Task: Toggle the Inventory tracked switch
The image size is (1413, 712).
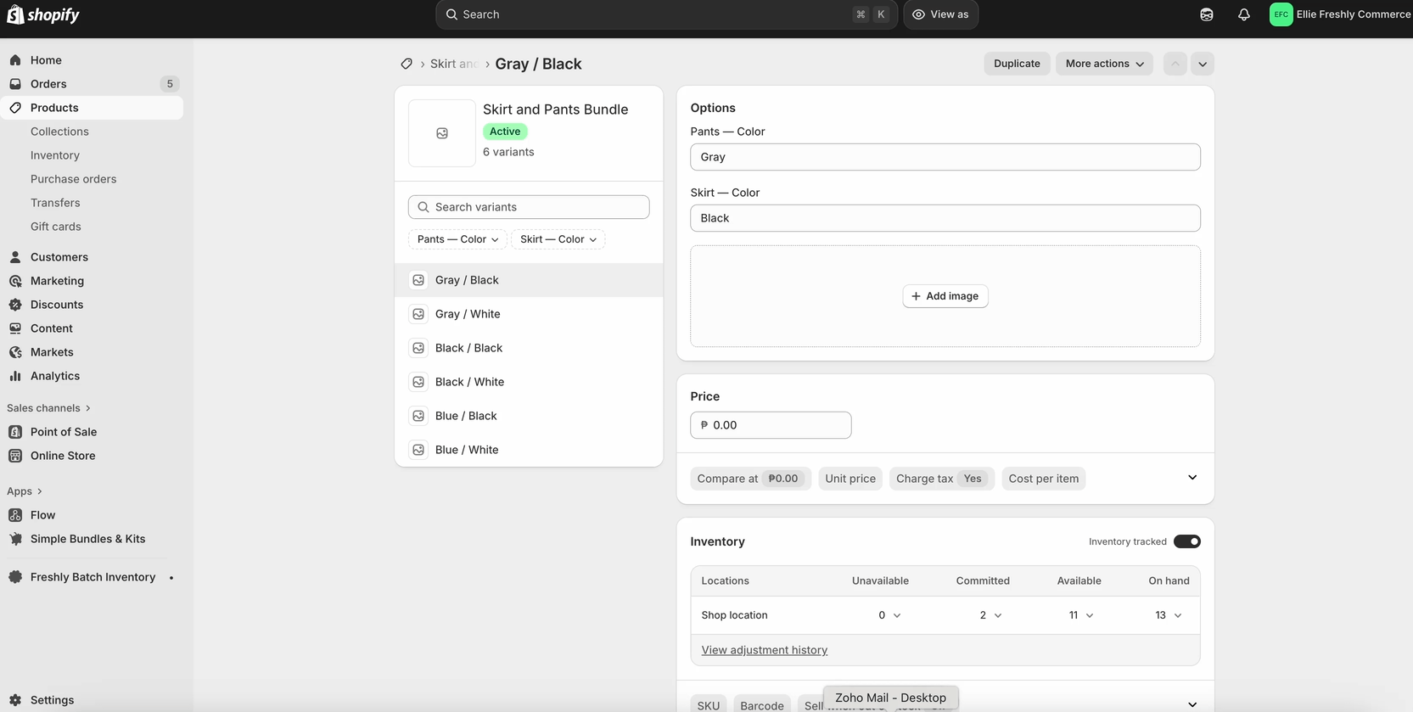Action: [1187, 541]
